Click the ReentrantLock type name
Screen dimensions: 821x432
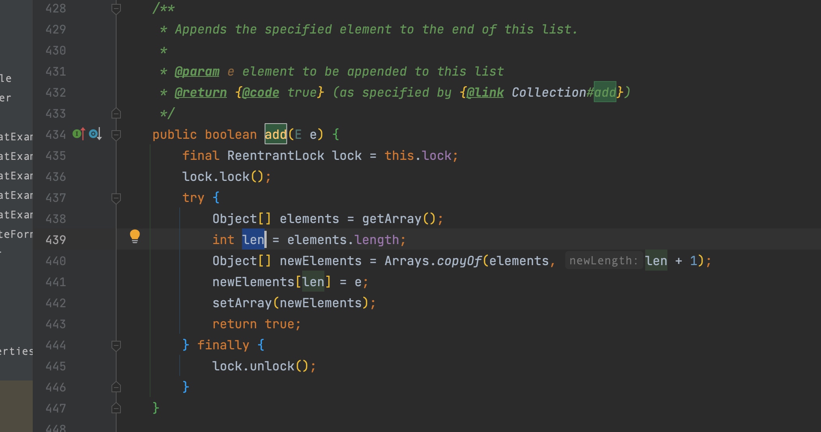coord(276,156)
